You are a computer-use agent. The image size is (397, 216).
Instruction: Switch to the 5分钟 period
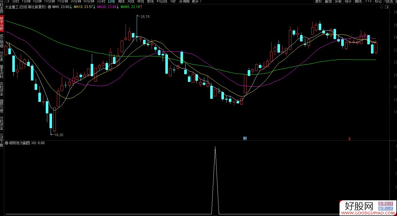[x=37, y=1]
